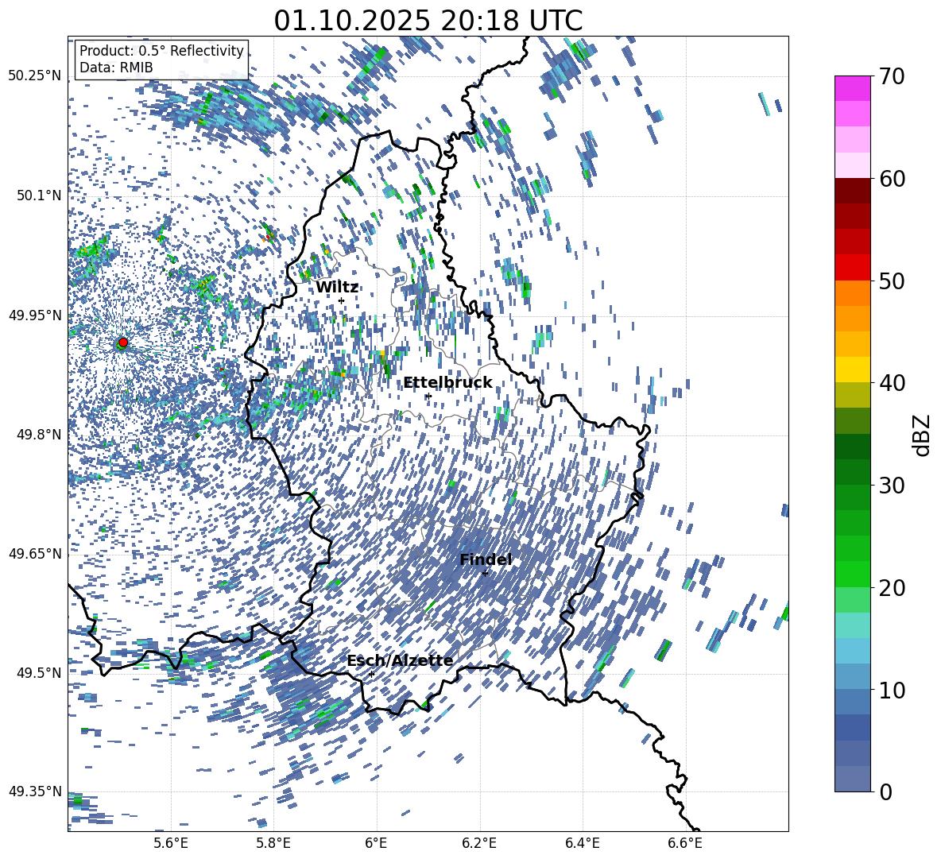Click the 49.35°N latitude label
This screenshot has height=859, width=941.
pos(35,791)
